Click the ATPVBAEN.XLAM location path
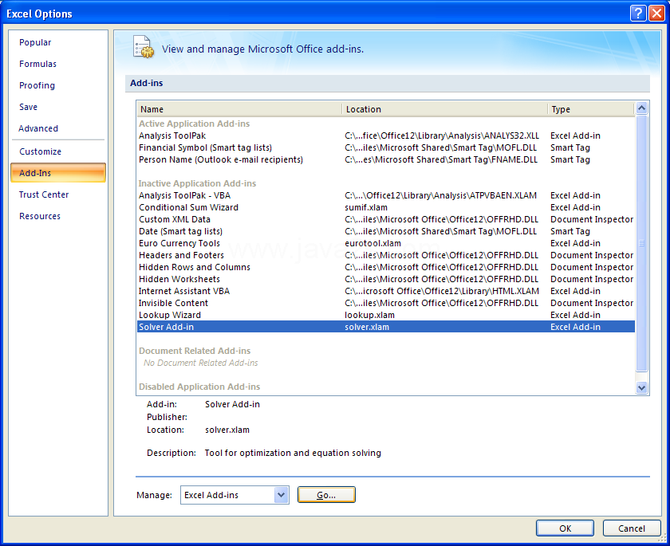The image size is (670, 546). 440,195
